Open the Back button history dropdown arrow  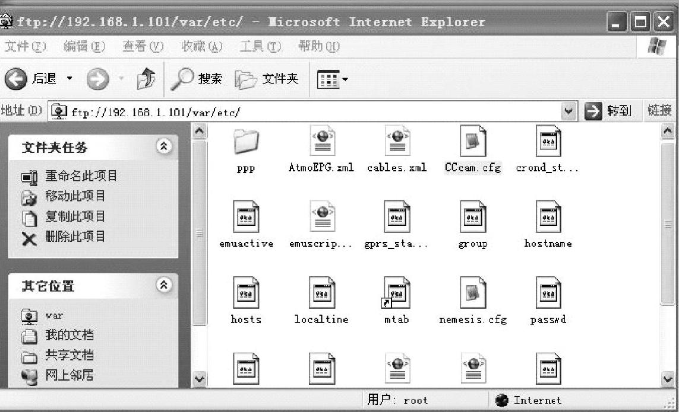(70, 79)
